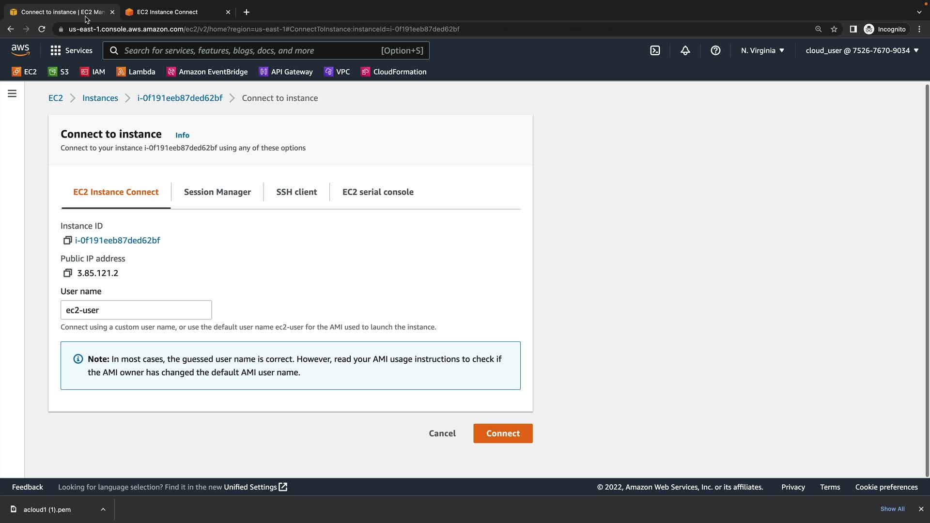The height and width of the screenshot is (523, 930).
Task: Open the N. Virginia region dropdown
Action: pos(762,50)
